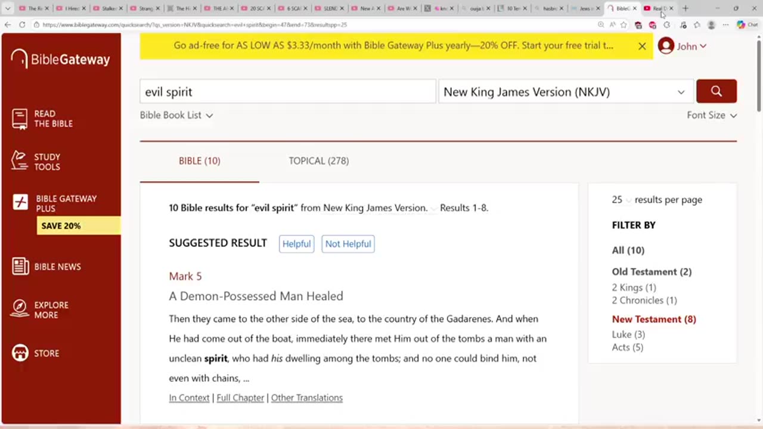Filter results by 2 Kings (1)
The width and height of the screenshot is (763, 429).
634,287
